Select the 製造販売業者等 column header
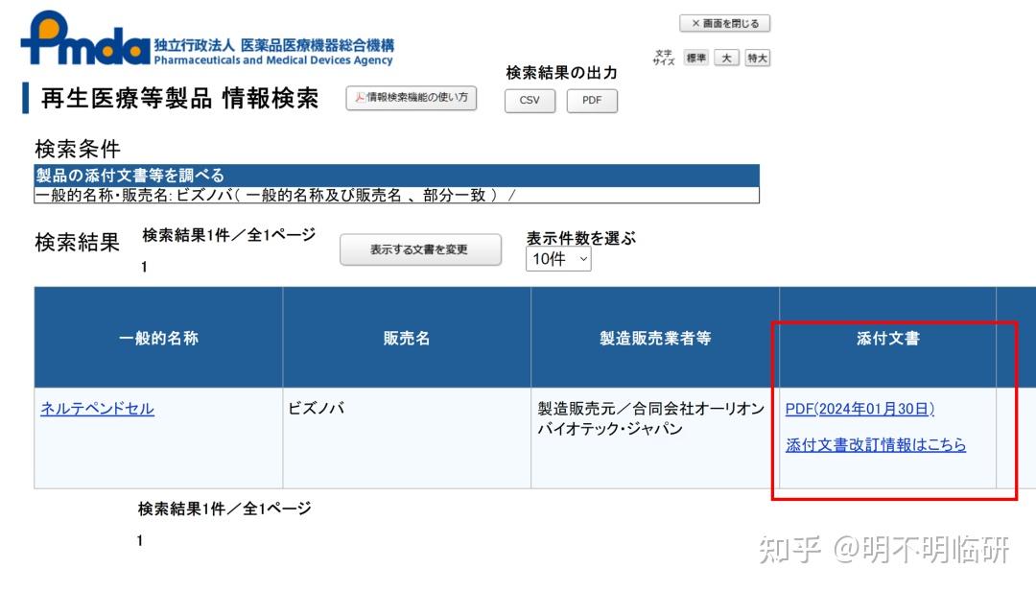 [x=656, y=338]
